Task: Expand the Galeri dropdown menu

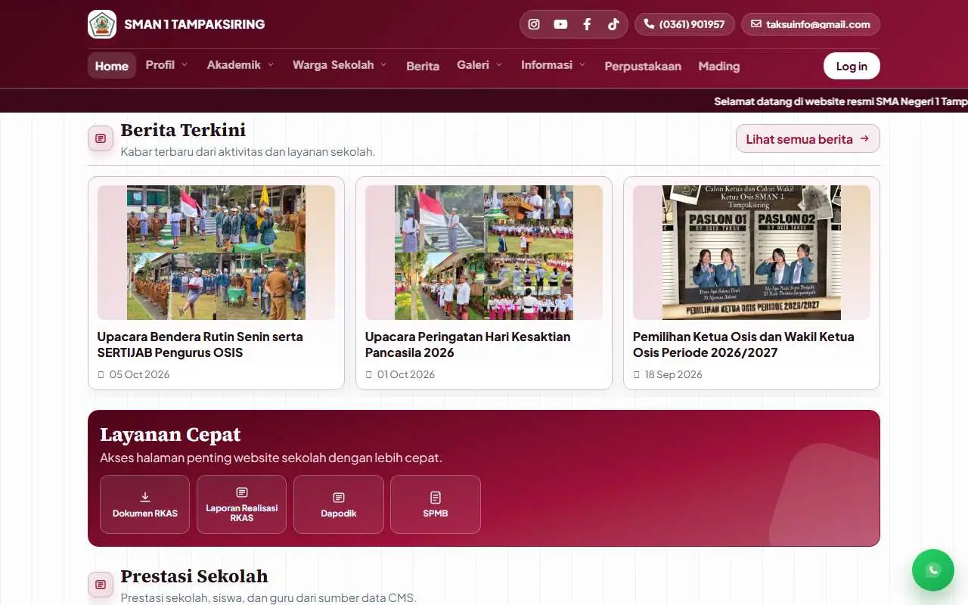Action: pyautogui.click(x=479, y=65)
